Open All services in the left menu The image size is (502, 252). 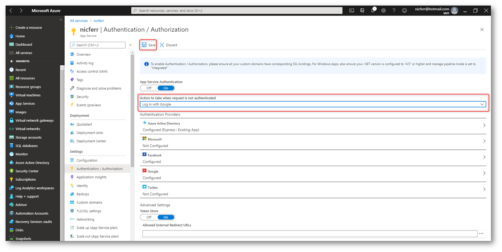(x=24, y=53)
